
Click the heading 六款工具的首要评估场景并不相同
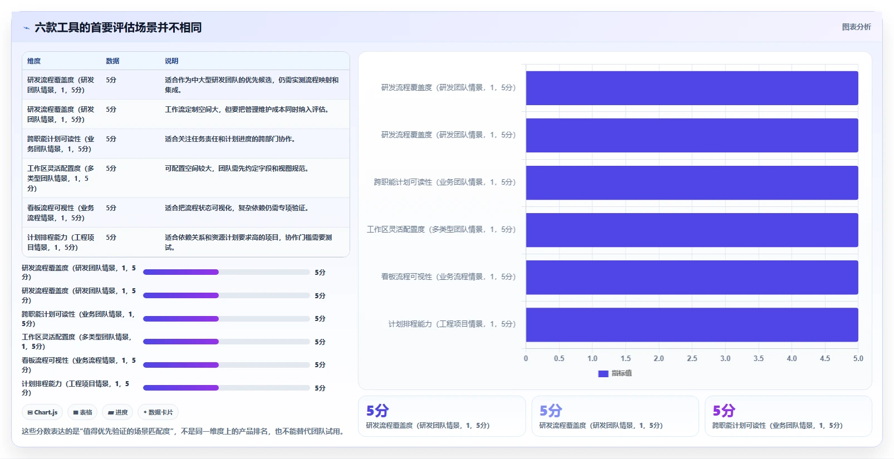[118, 28]
